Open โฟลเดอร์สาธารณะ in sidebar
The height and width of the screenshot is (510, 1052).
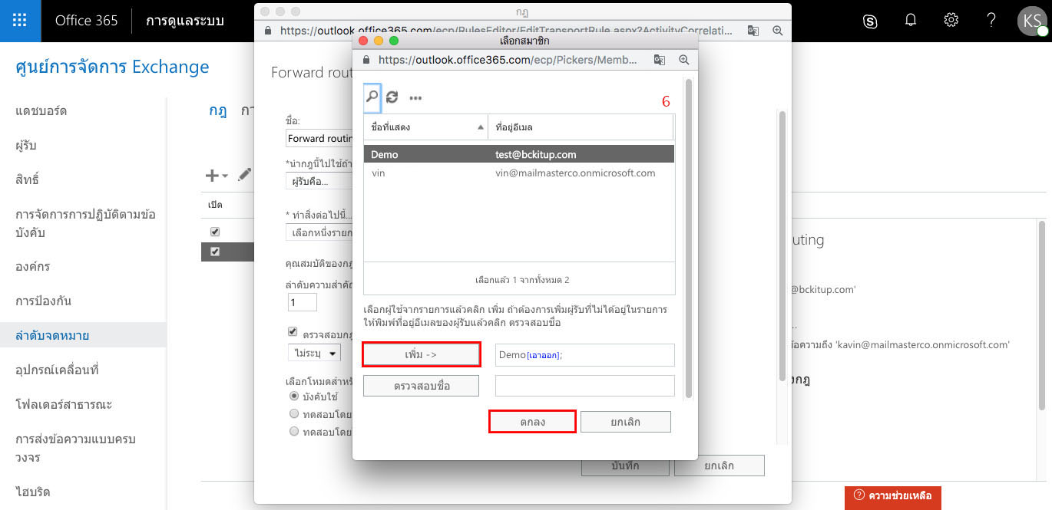coord(64,404)
